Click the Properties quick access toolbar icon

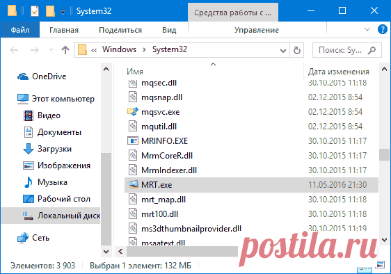tap(35, 11)
